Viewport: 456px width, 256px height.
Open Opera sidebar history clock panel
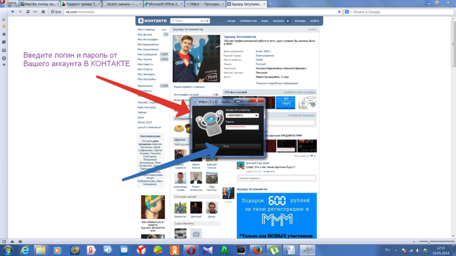[x=4, y=58]
